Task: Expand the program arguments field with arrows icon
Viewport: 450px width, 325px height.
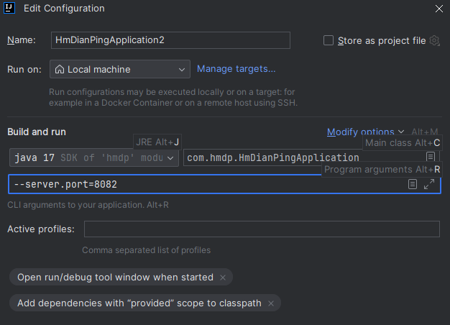Action: click(x=429, y=185)
